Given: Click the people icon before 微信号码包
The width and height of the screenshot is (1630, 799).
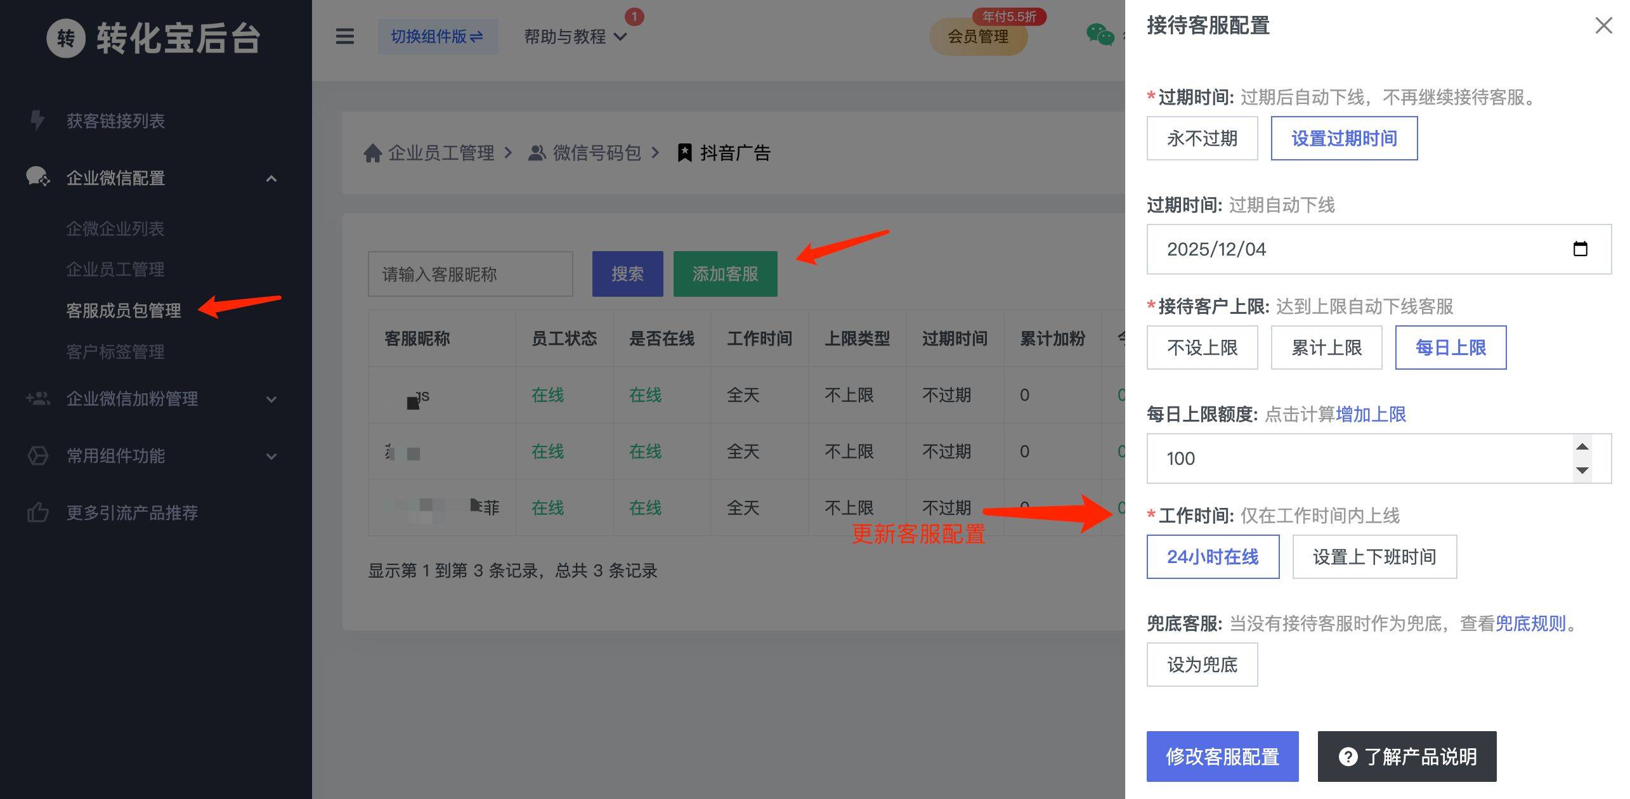Looking at the screenshot, I should 537,153.
